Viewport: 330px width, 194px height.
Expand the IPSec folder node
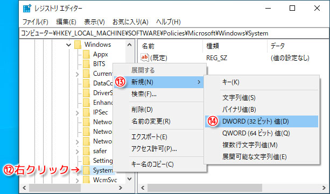click(77, 113)
